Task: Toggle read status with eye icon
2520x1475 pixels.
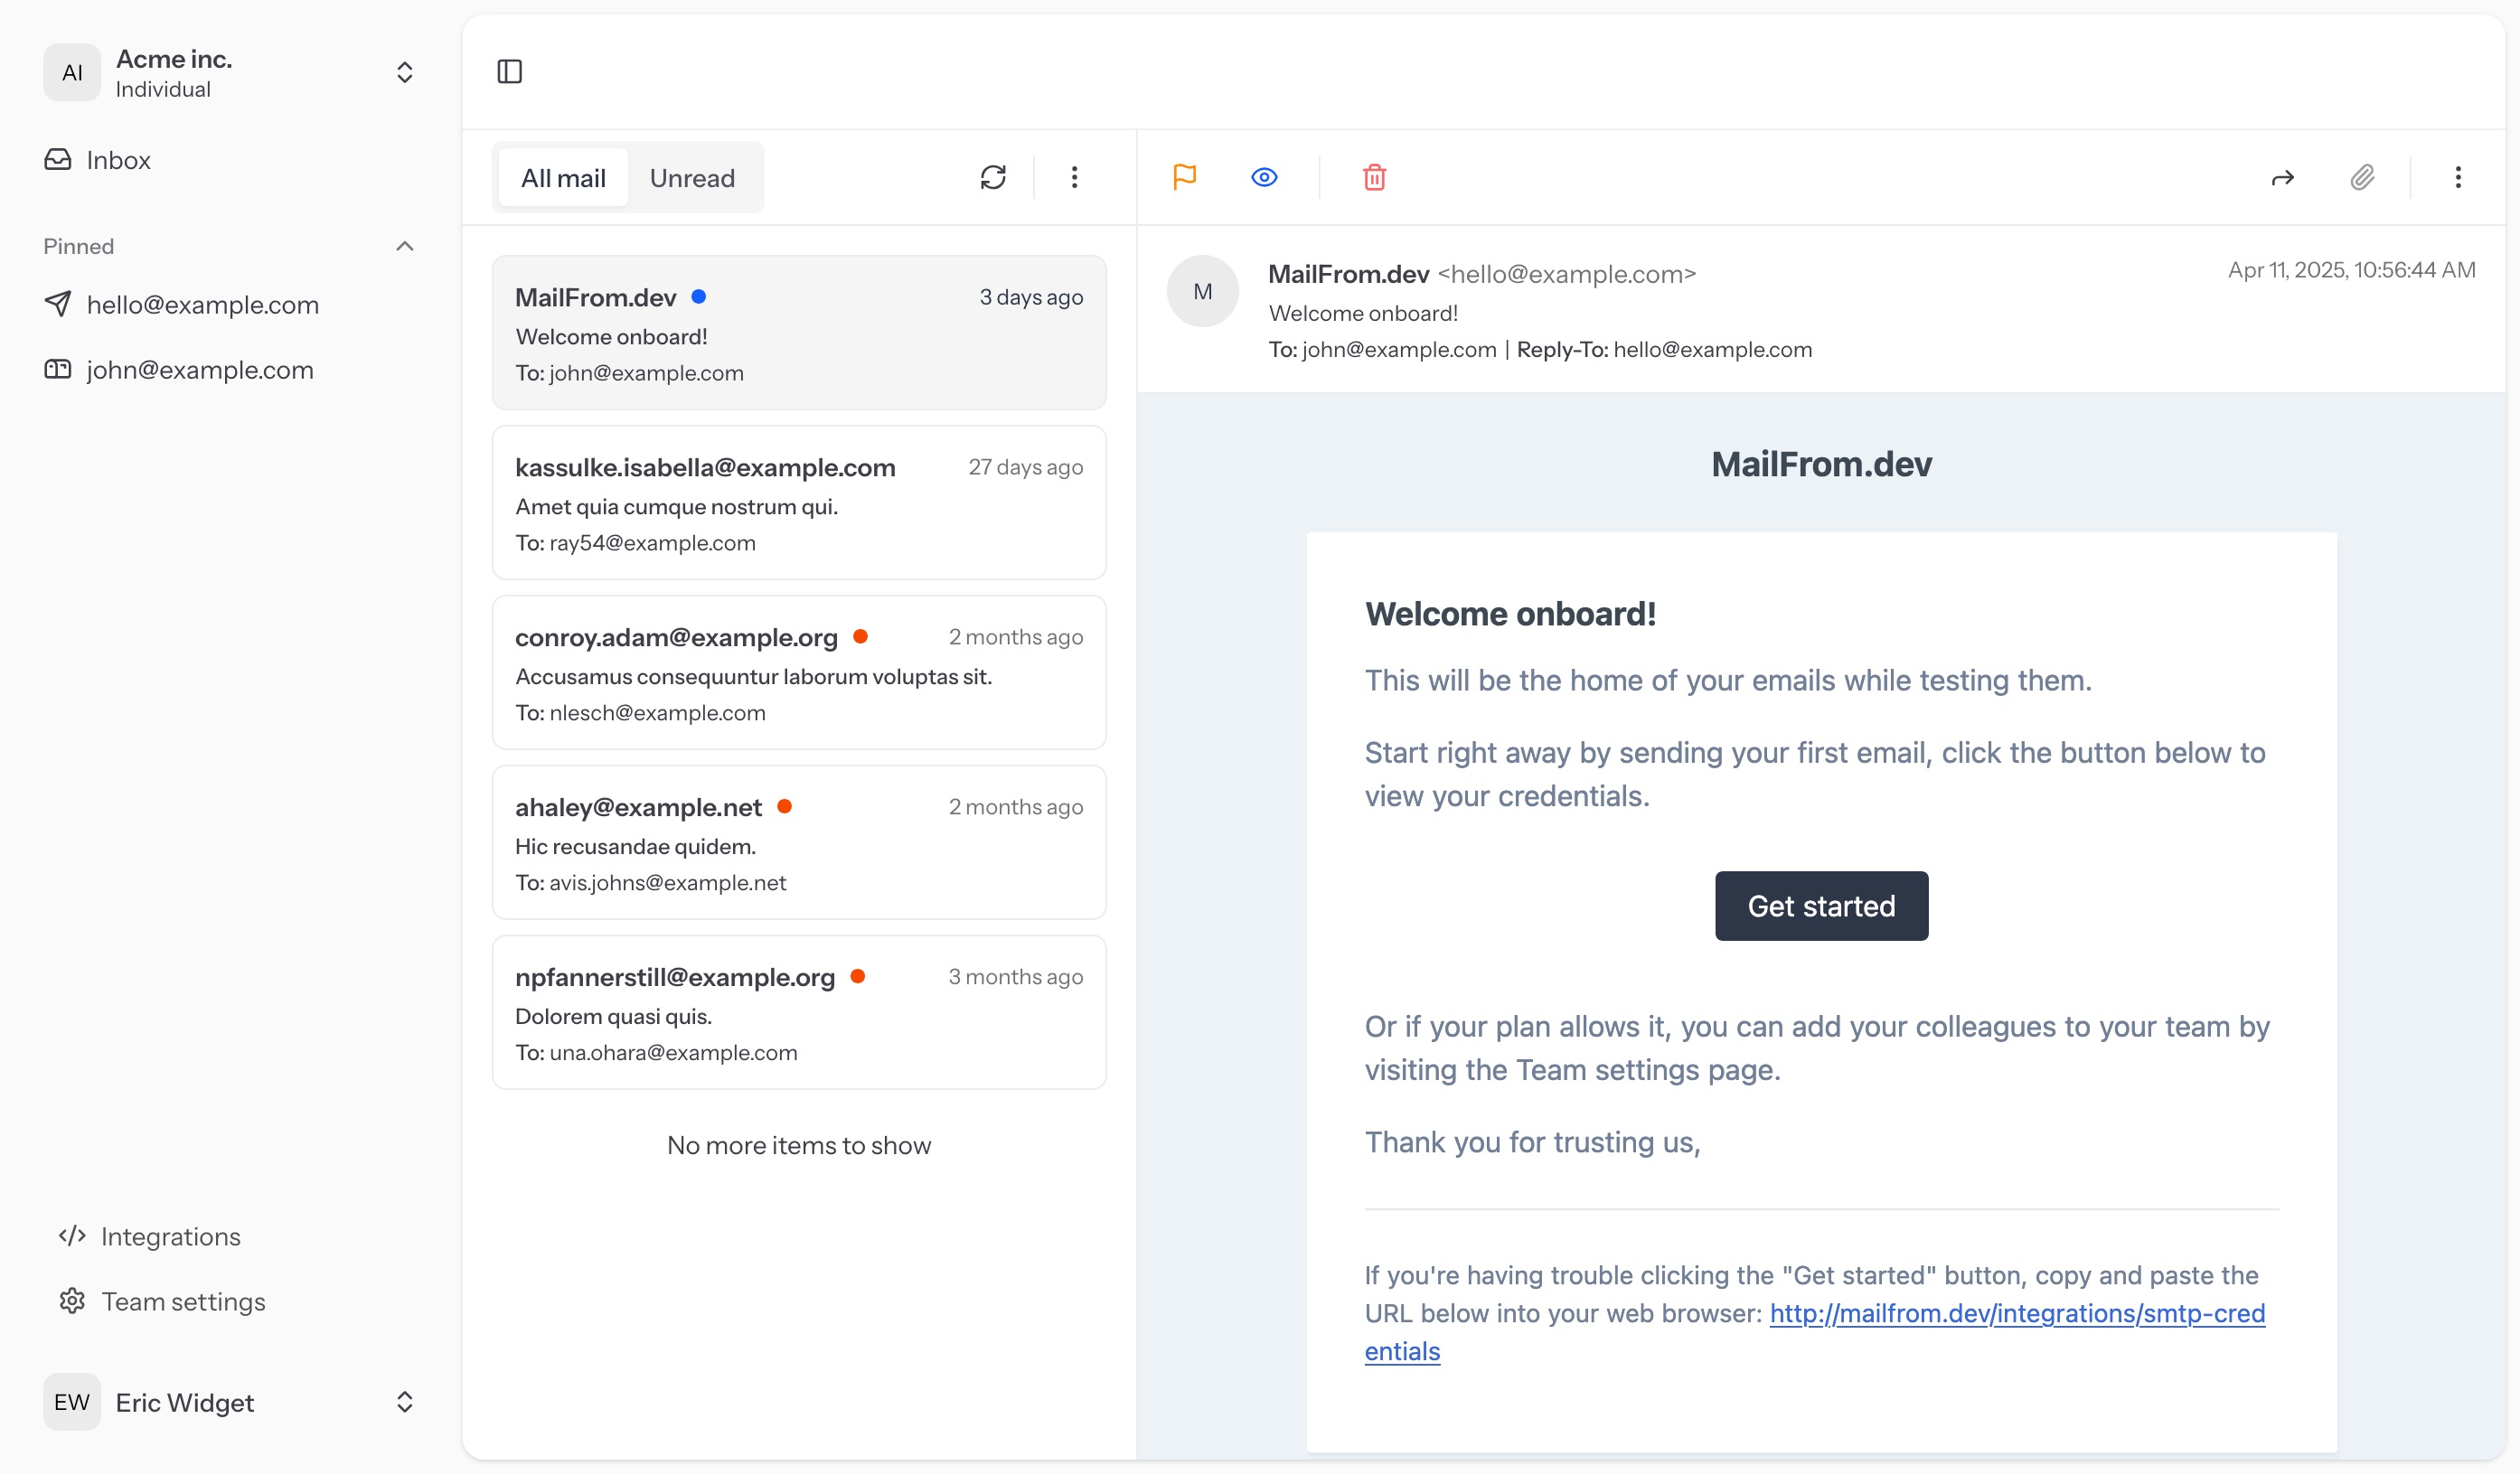Action: [x=1264, y=177]
